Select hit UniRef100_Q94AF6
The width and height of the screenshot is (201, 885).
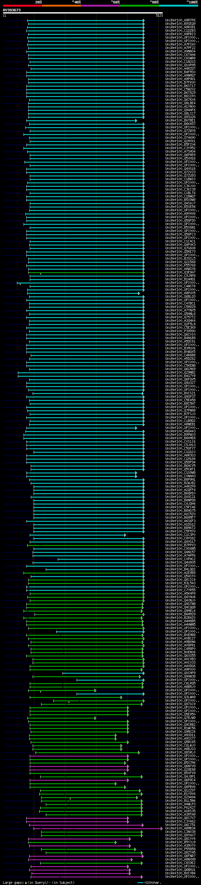click(x=180, y=110)
